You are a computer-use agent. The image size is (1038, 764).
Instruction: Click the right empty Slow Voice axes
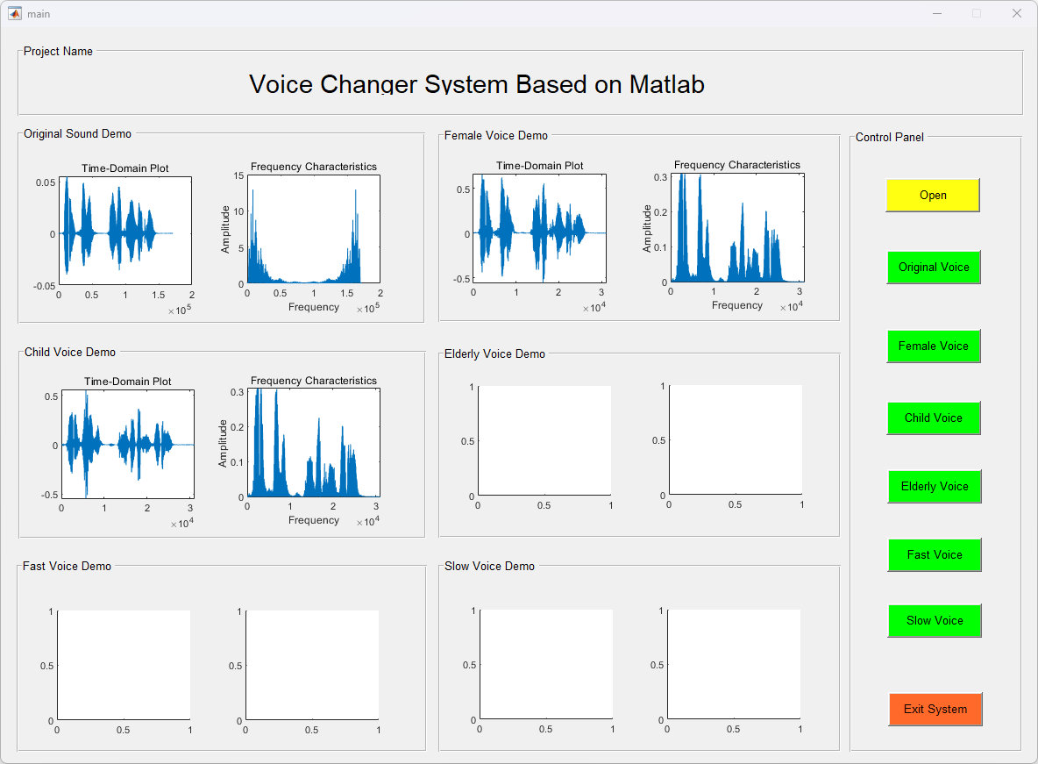pyautogui.click(x=734, y=665)
